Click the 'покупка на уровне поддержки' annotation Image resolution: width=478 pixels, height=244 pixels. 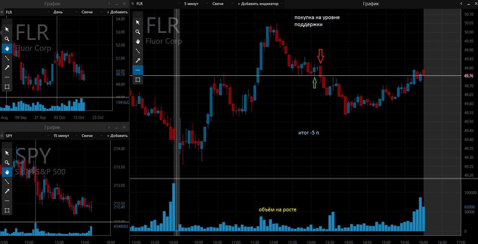click(x=317, y=21)
